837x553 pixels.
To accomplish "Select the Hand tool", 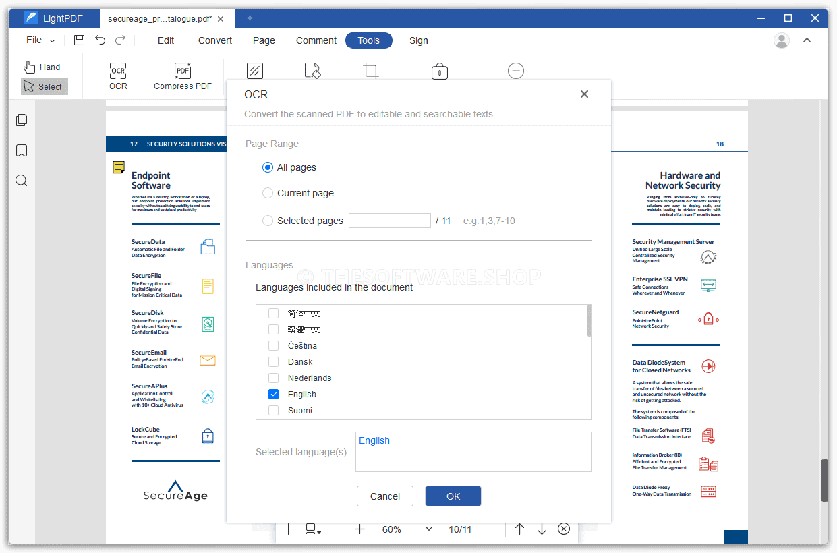I will pos(42,67).
